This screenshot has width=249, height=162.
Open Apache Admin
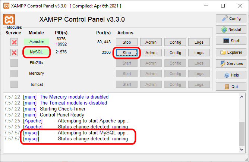(x=151, y=42)
